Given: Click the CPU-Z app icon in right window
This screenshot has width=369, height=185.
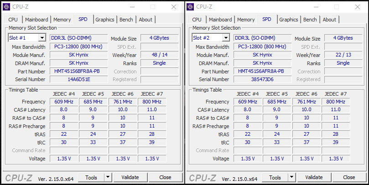Looking at the screenshot, I should pos(191,7).
